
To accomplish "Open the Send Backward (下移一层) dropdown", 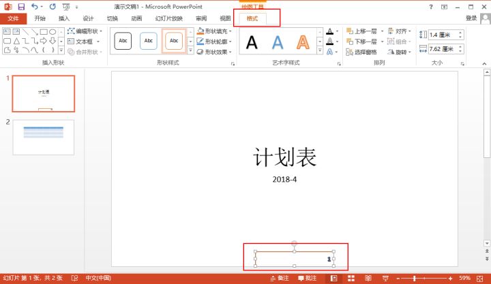I will (x=382, y=42).
